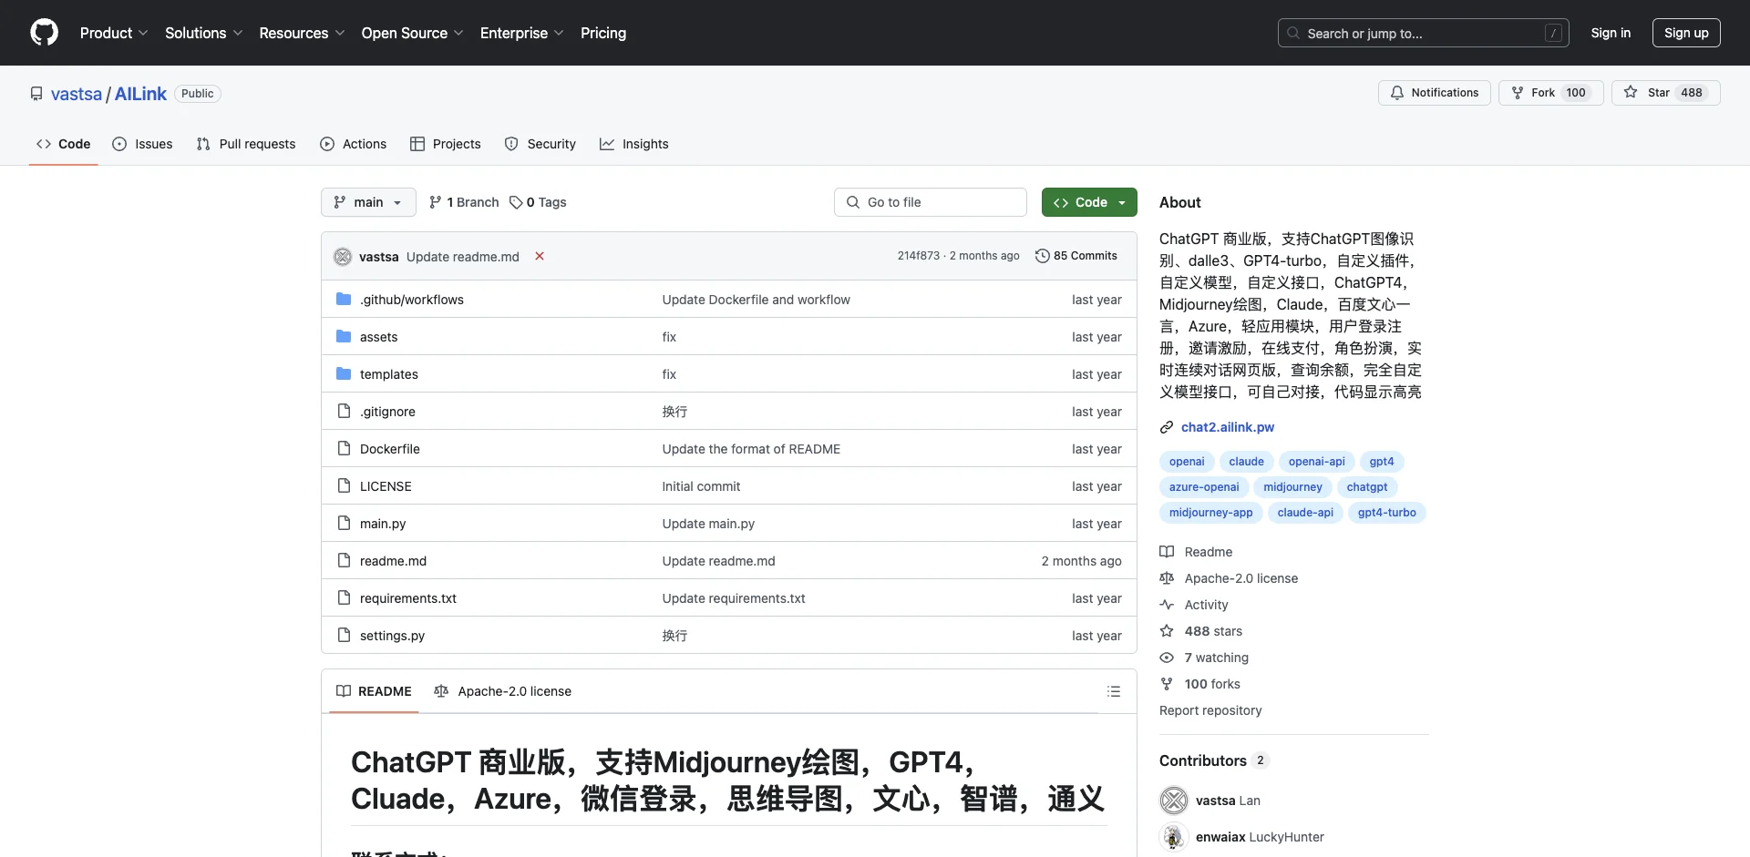Open the green Code dropdown button
1750x857 pixels.
coord(1089,202)
